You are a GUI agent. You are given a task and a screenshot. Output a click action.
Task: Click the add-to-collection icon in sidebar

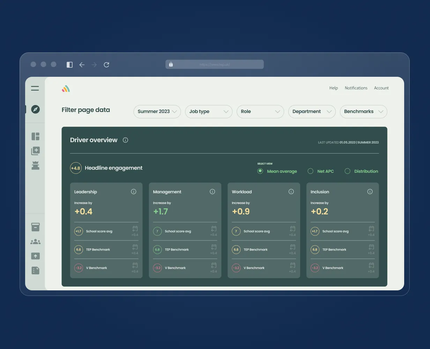(x=35, y=150)
